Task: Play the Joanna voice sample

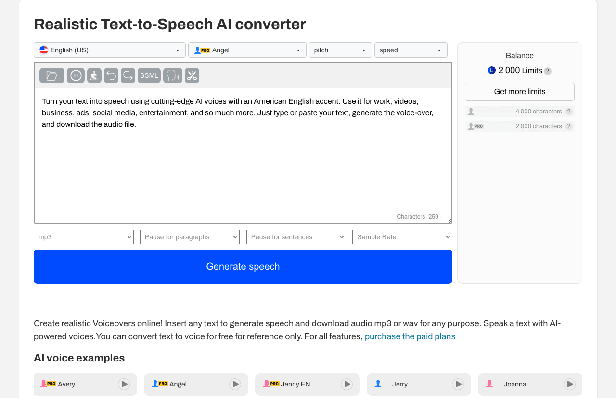Action: click(x=569, y=384)
